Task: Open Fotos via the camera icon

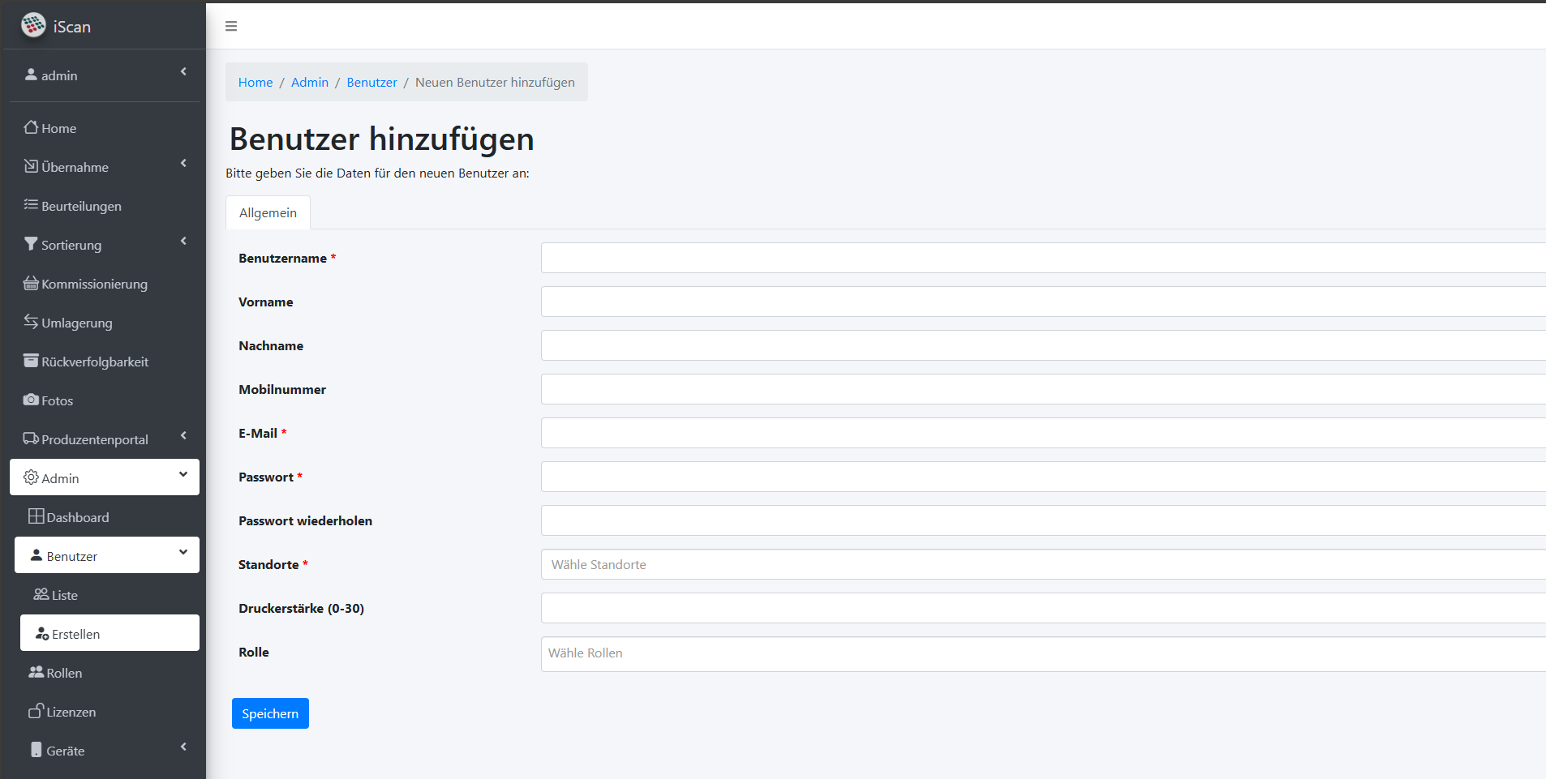Action: tap(30, 400)
